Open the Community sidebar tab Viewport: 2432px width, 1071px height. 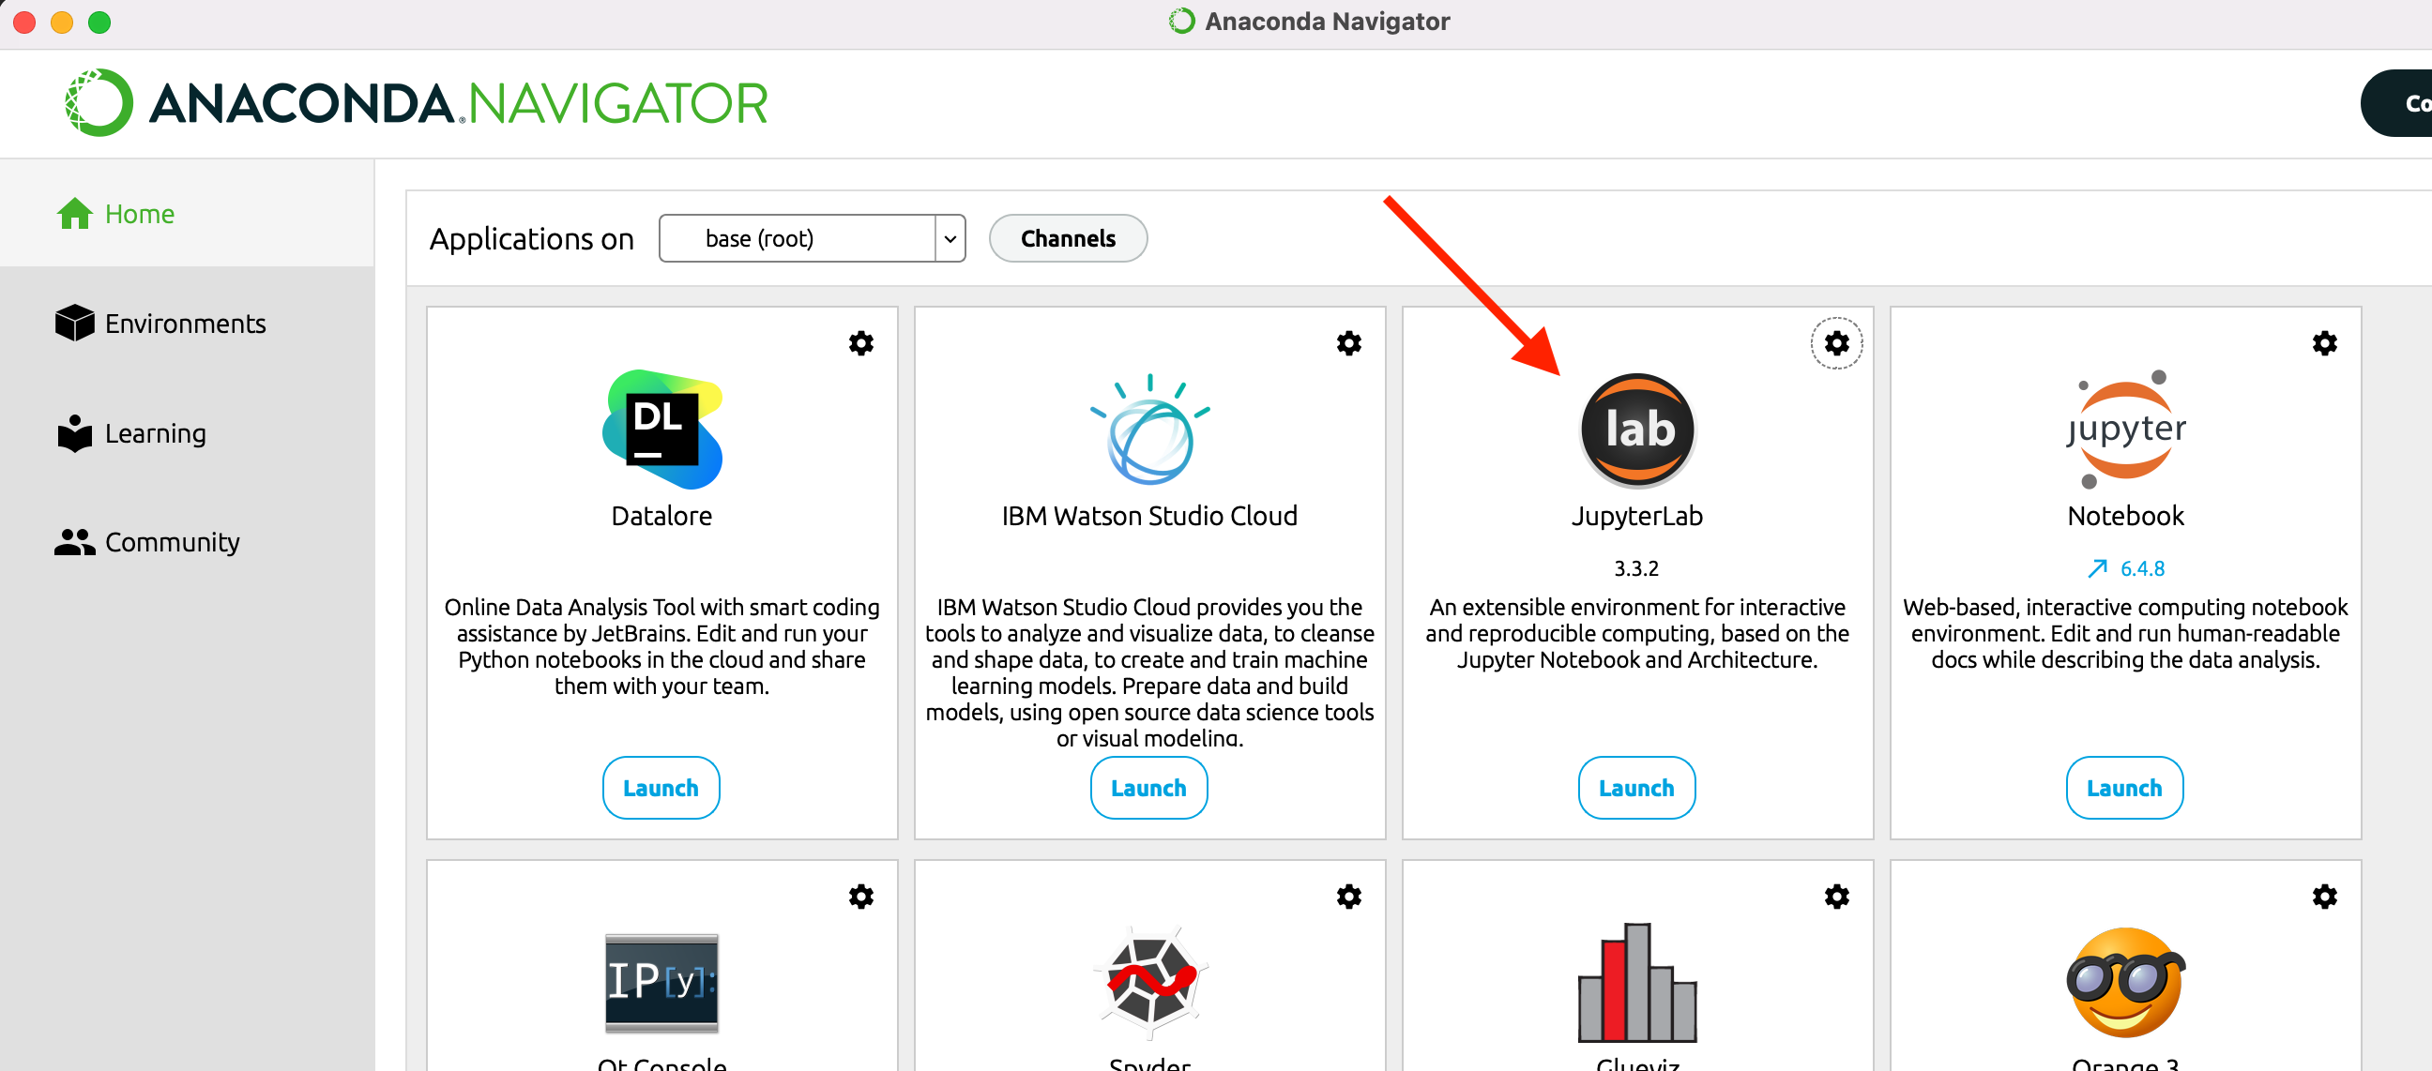172,542
